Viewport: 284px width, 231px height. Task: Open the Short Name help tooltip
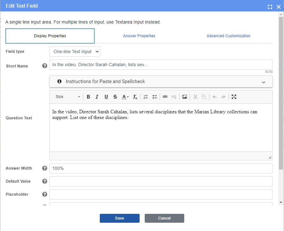click(x=44, y=66)
